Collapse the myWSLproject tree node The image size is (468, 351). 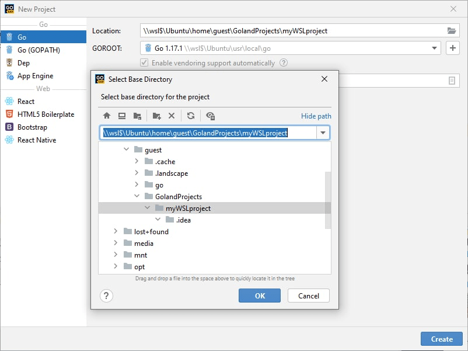[147, 208]
